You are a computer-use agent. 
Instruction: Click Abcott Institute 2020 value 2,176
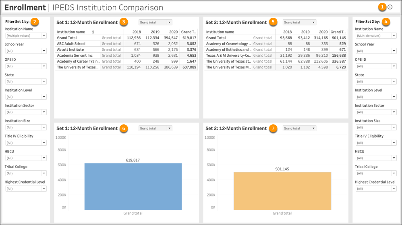tap(173, 50)
